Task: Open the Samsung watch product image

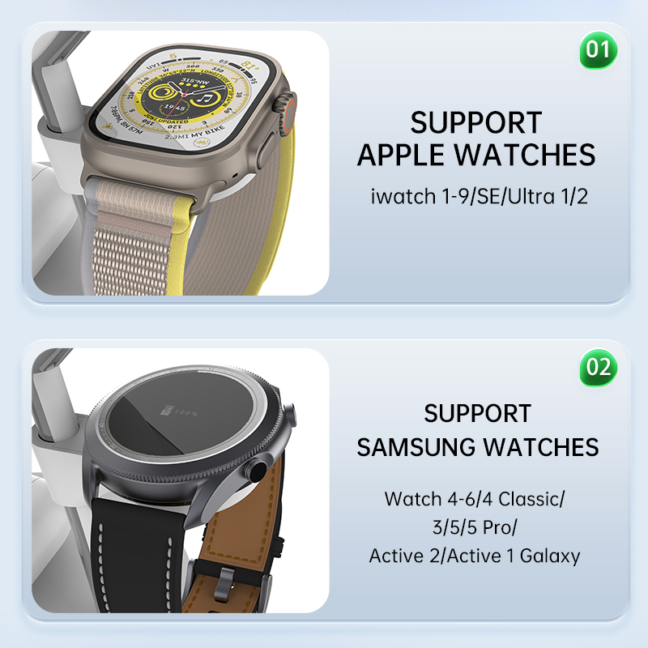Action: click(x=180, y=480)
